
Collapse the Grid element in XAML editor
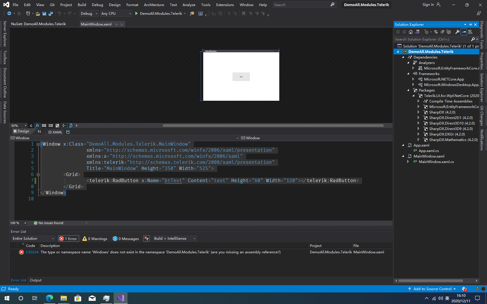click(38, 175)
